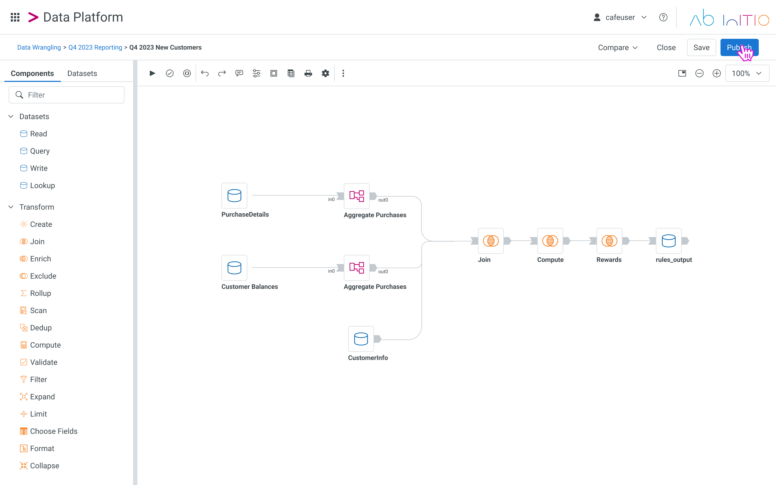Click the fit-to-frame toolbar icon
The image size is (776, 485).
[274, 74]
